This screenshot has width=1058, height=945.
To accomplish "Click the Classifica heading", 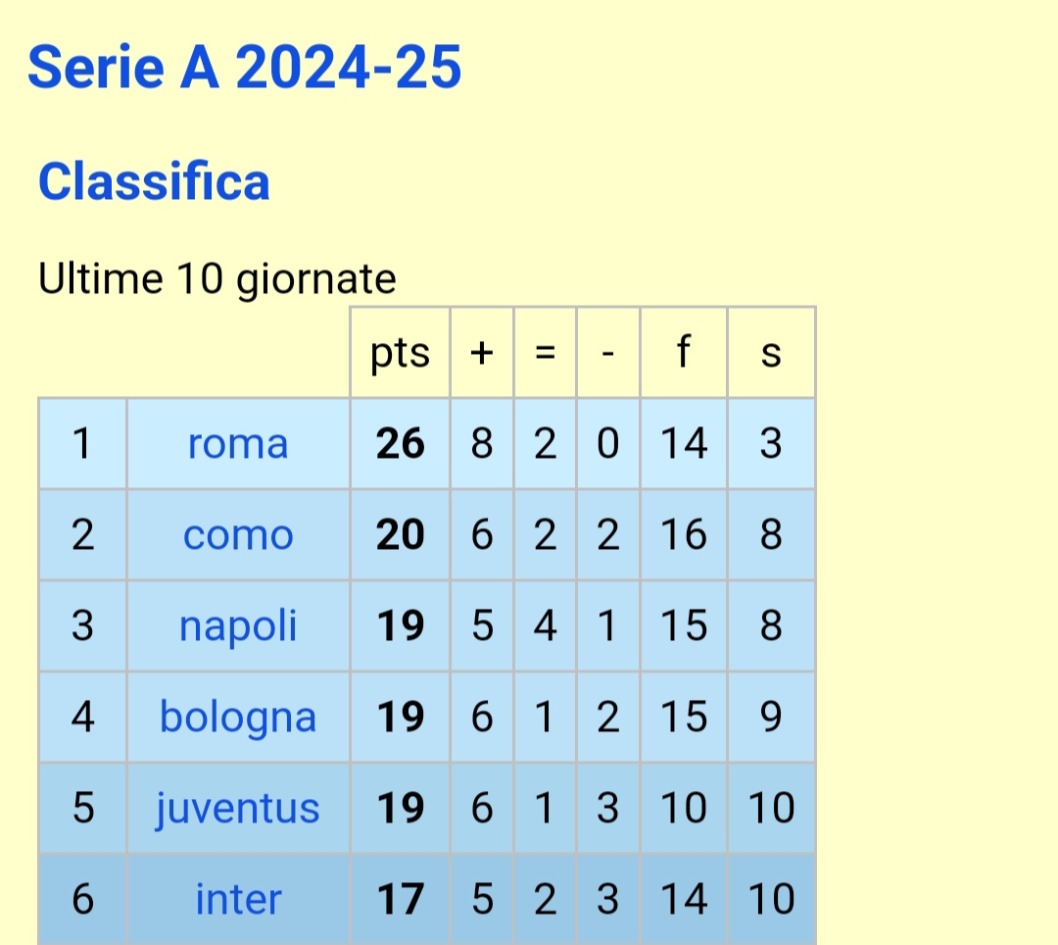I will coord(154,181).
